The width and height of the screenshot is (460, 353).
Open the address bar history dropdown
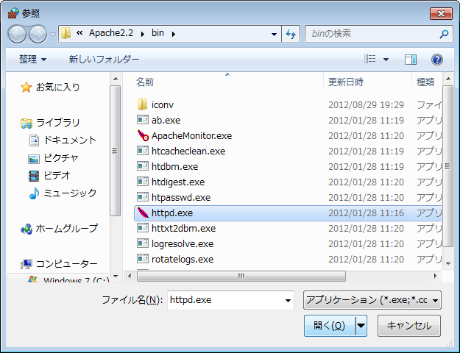click(x=274, y=34)
